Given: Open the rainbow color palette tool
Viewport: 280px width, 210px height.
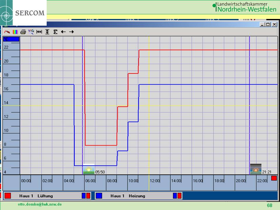Looking at the screenshot, I should click(15, 32).
